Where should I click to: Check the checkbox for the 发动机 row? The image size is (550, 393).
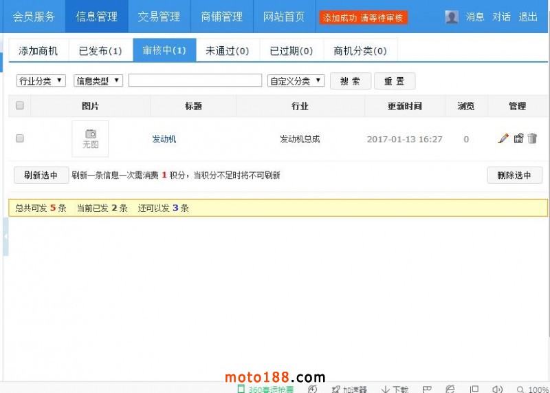tap(20, 138)
